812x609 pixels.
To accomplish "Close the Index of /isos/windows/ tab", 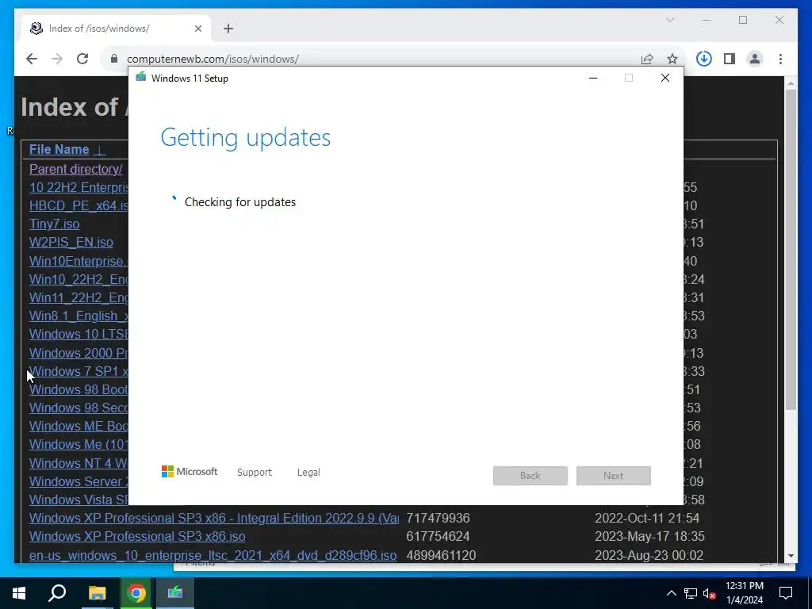I will 197,29.
